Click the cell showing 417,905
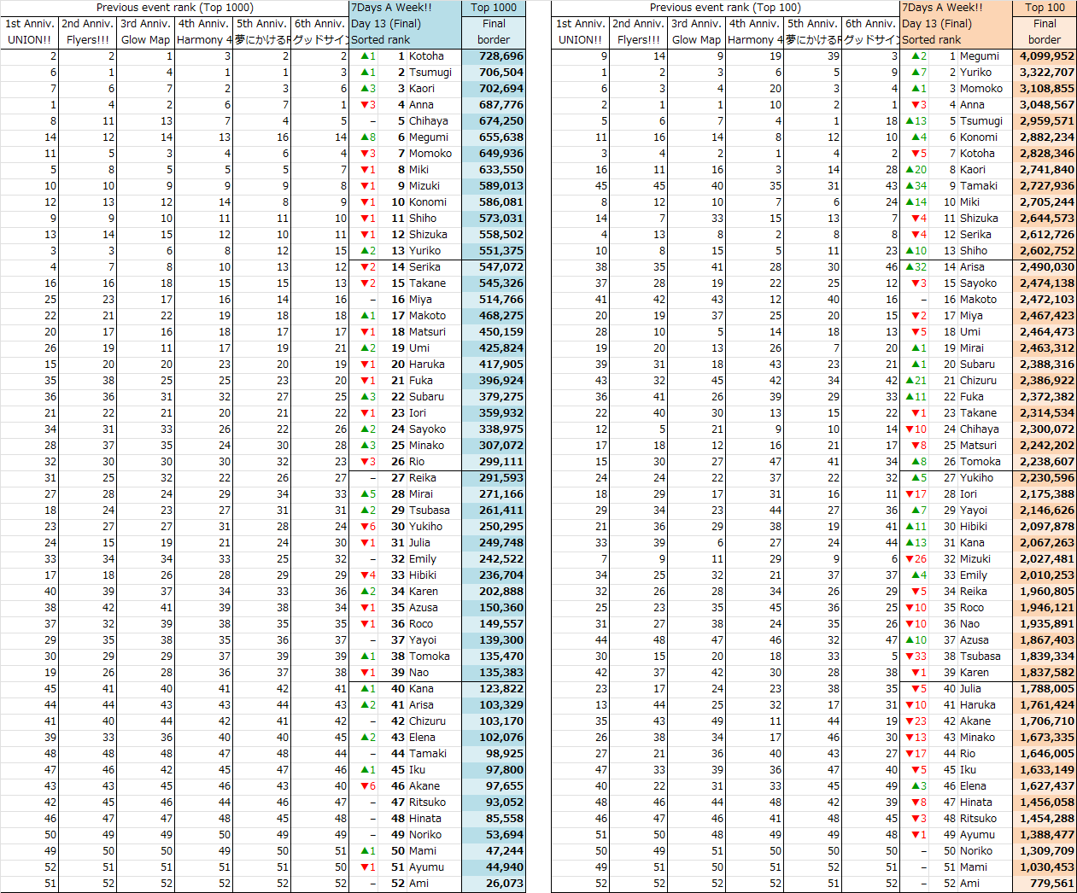Screen dimensions: 1077x893 point(494,365)
